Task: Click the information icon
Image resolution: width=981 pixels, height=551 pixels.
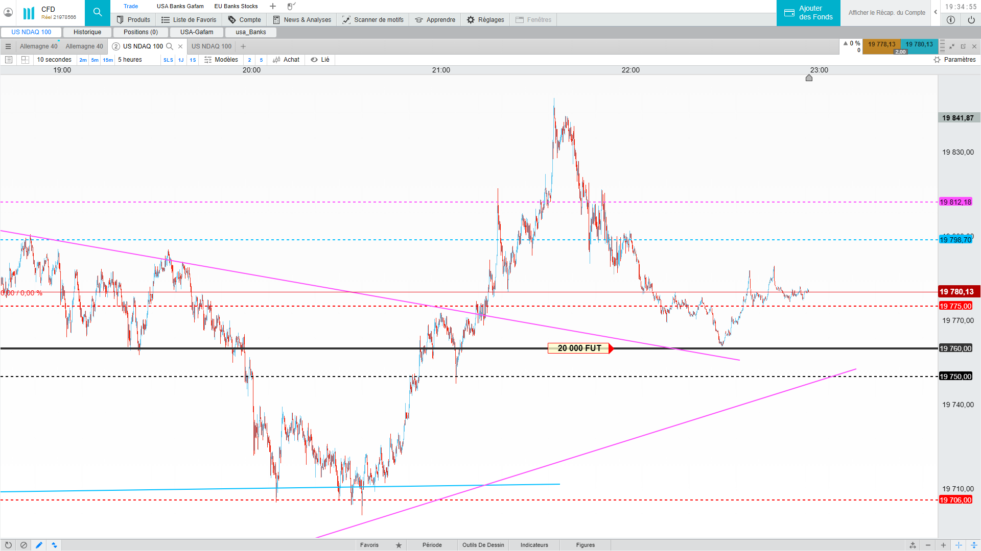Action: point(950,20)
